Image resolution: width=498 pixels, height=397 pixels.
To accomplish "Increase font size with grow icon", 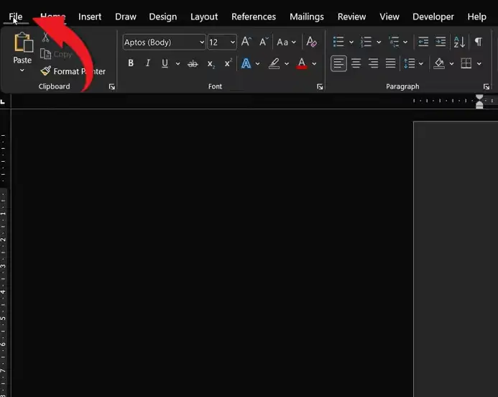I will [x=246, y=42].
